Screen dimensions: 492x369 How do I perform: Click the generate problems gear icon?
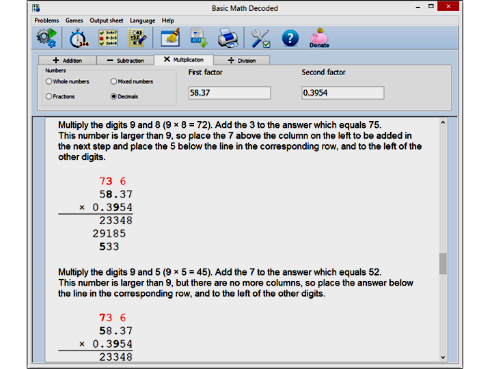[46, 38]
